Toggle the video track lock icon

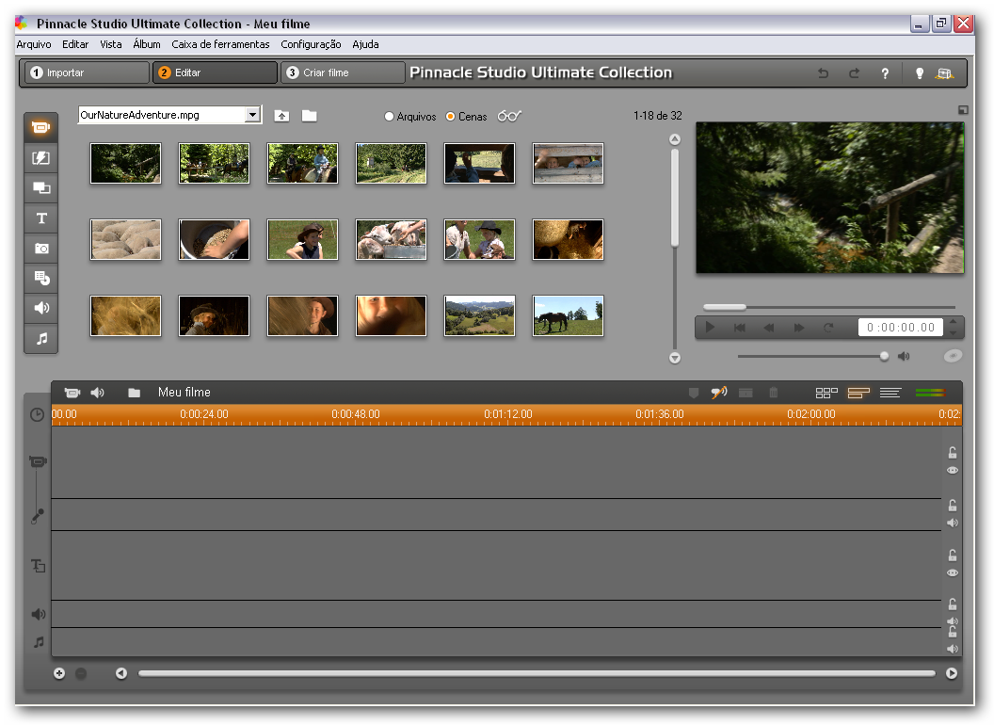[952, 452]
